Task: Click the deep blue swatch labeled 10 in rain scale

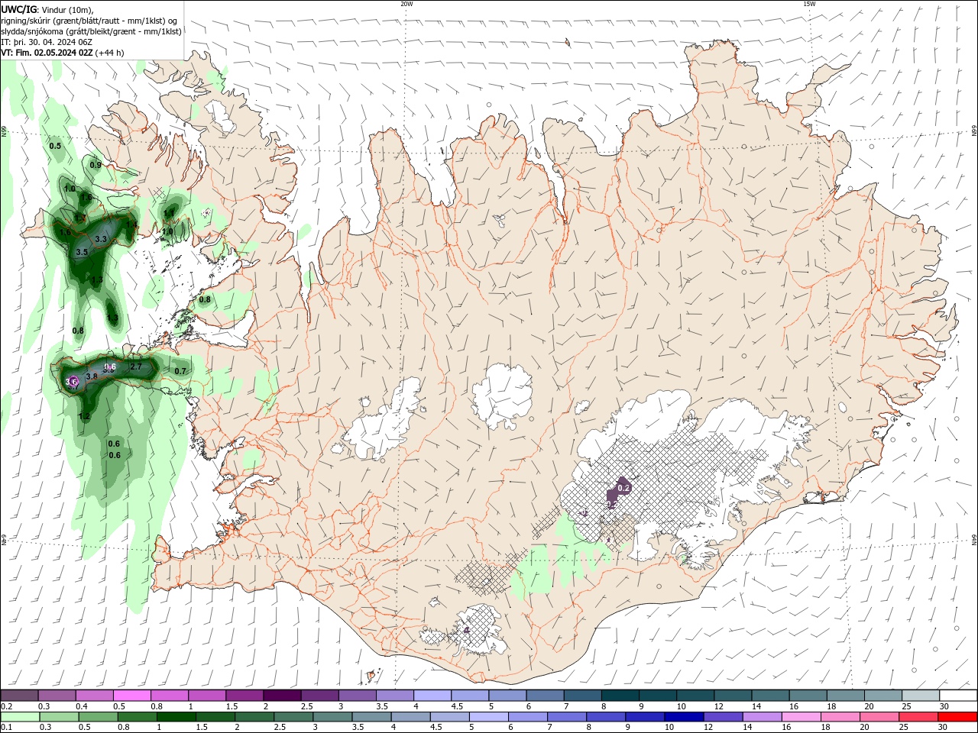Action: [x=682, y=717]
